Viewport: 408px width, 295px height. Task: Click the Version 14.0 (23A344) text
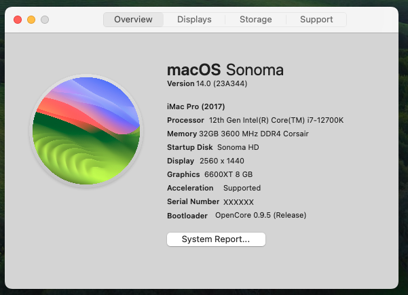point(207,83)
